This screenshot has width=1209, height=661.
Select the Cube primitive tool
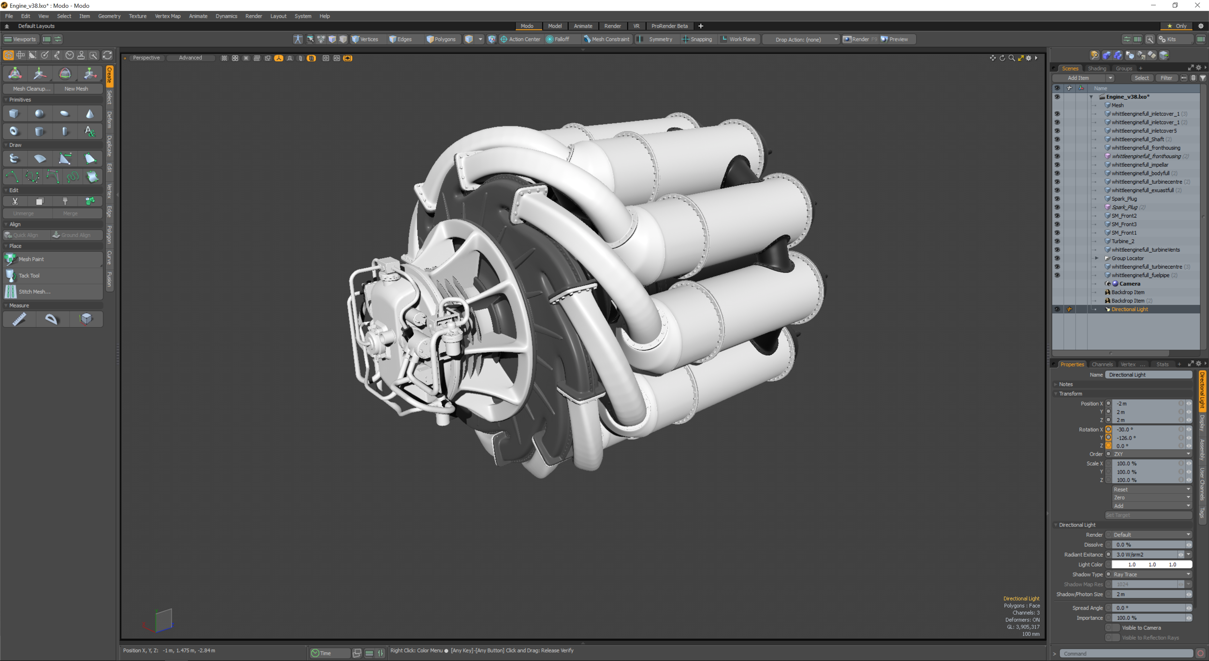tap(14, 113)
